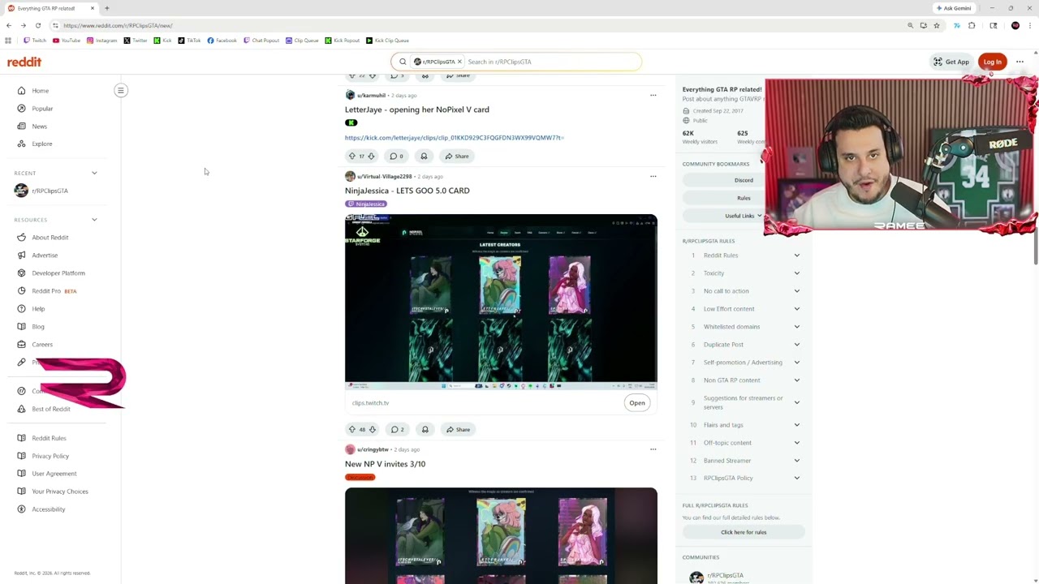
Task: Open the TikTok bookmark
Action: pyautogui.click(x=190, y=41)
